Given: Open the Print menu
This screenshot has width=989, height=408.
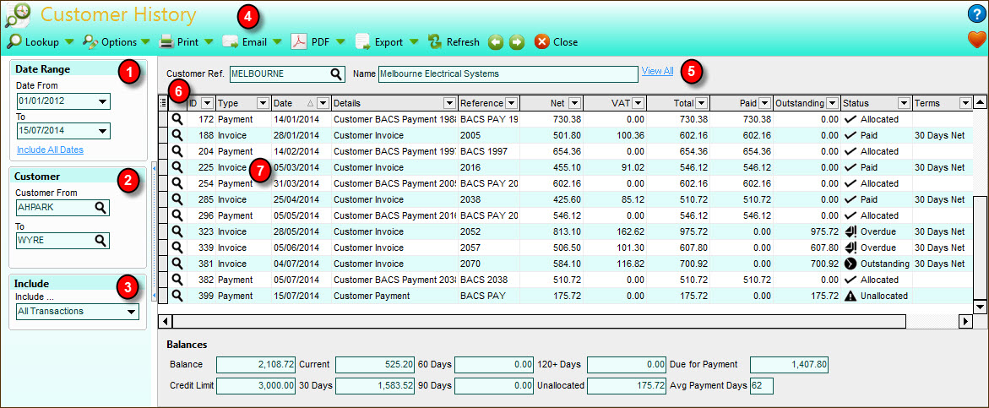Looking at the screenshot, I should [x=186, y=41].
